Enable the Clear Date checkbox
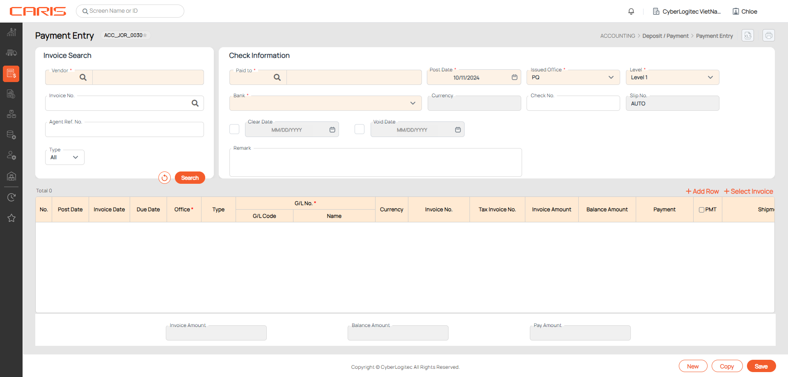Image resolution: width=788 pixels, height=377 pixels. click(x=234, y=129)
